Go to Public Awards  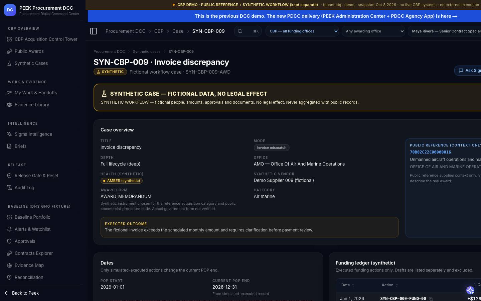point(42,51)
